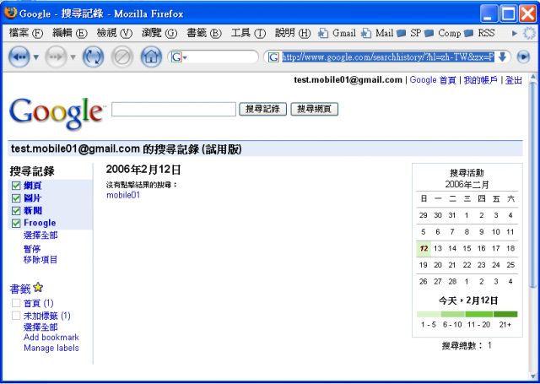540x384 pixels.
Task: Click the Stop loading icon
Action: (121, 57)
